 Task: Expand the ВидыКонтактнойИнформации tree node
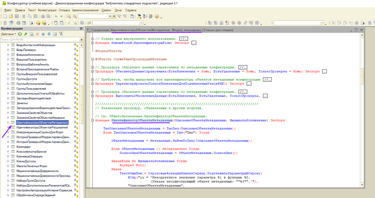coord(8,45)
